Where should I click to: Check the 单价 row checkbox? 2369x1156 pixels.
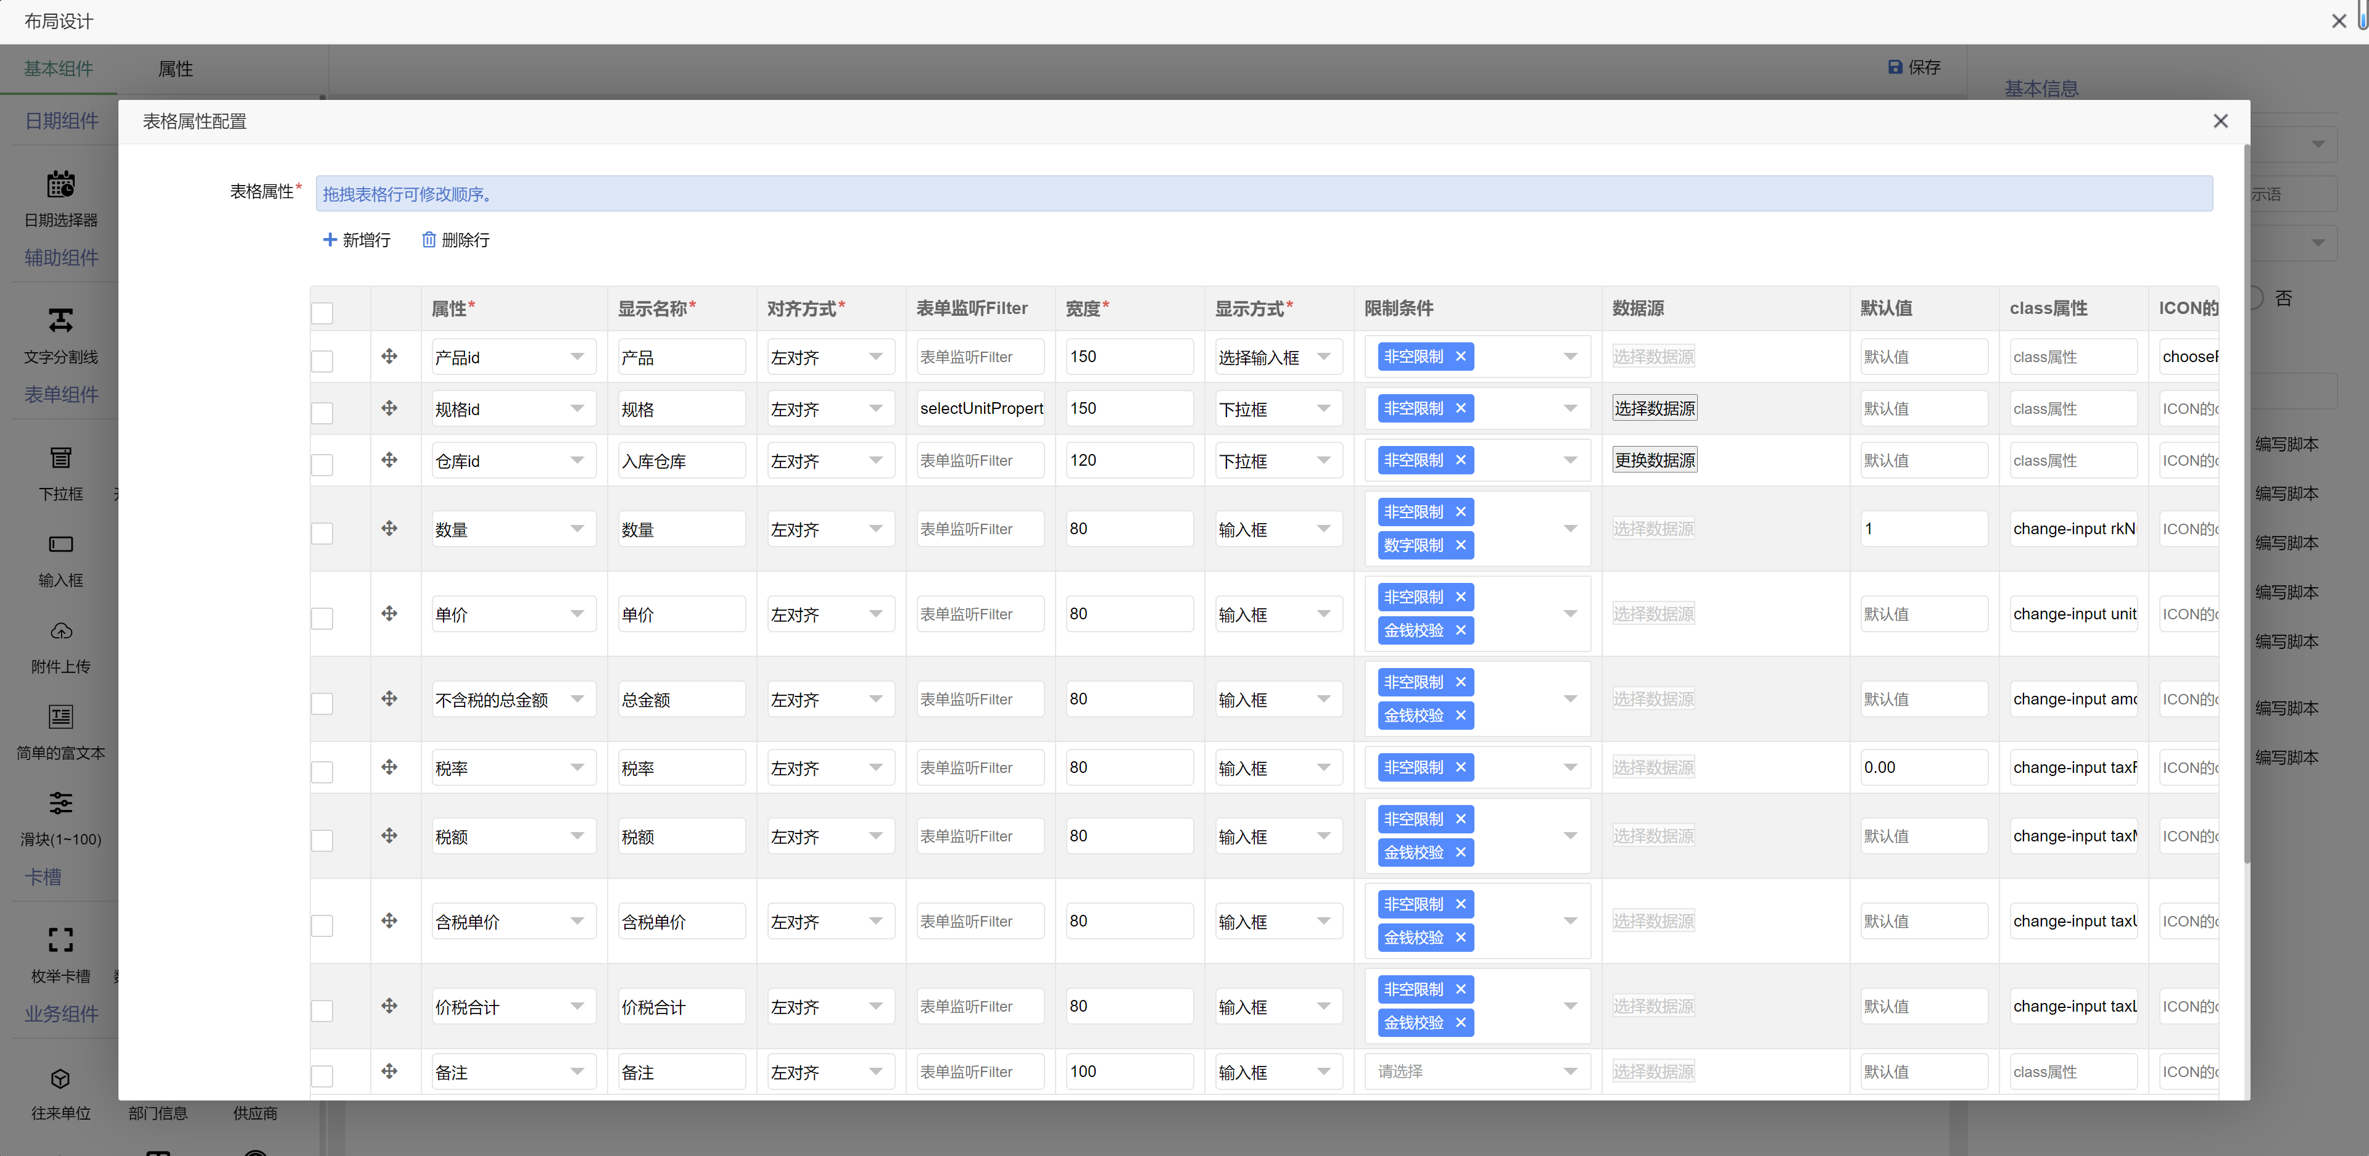[322, 618]
